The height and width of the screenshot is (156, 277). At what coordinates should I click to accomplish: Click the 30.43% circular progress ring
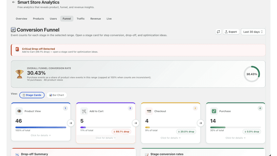pyautogui.click(x=252, y=74)
